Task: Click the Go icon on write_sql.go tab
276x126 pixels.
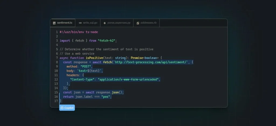Action: tap(80, 23)
